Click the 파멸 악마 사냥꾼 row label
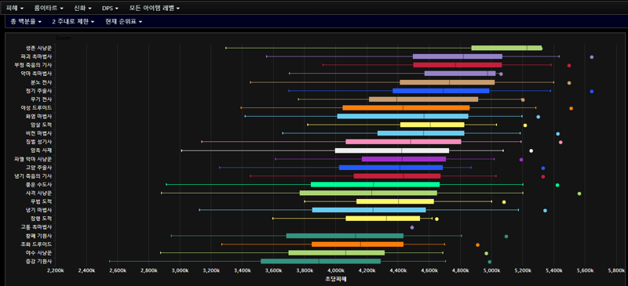This screenshot has height=286, width=628. coord(33,159)
